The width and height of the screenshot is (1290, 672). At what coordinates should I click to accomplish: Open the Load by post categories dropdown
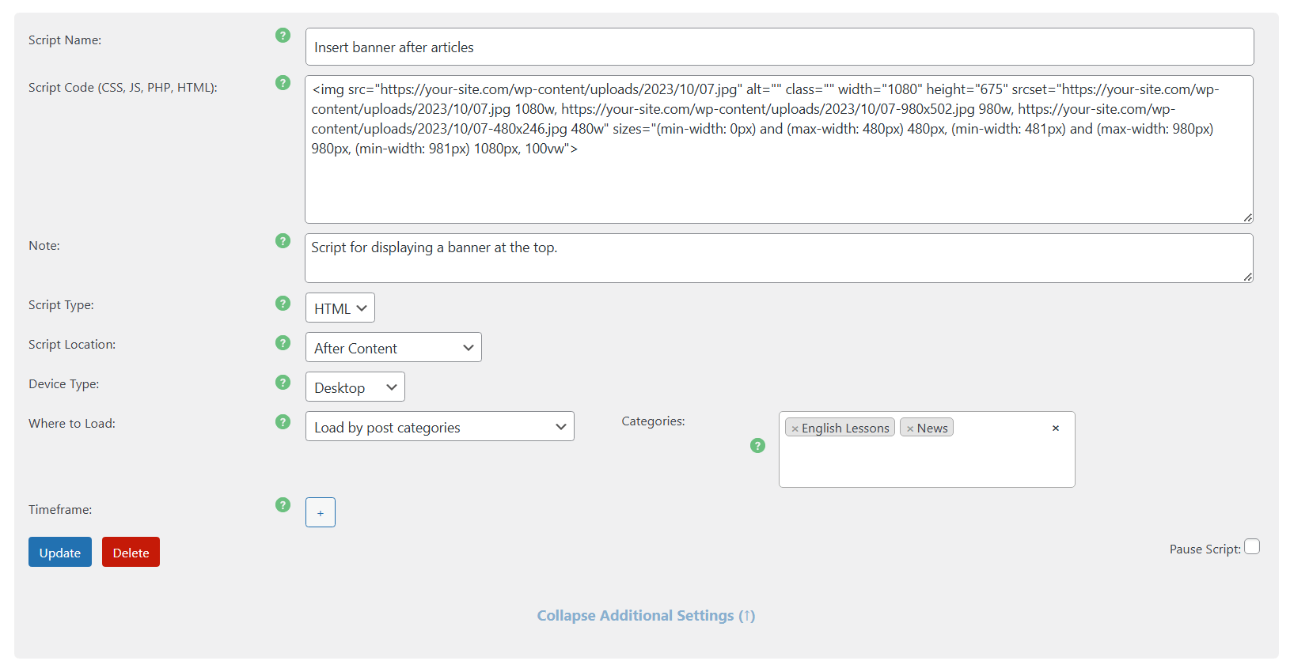click(x=439, y=427)
